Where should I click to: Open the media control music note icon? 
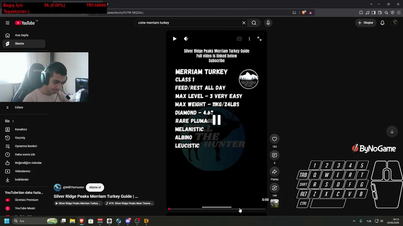367,13
